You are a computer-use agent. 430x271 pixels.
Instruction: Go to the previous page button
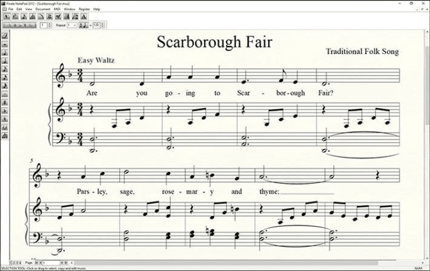click(x=41, y=263)
